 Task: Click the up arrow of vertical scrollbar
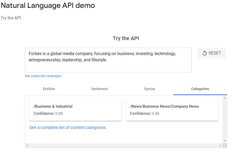(x=225, y=98)
